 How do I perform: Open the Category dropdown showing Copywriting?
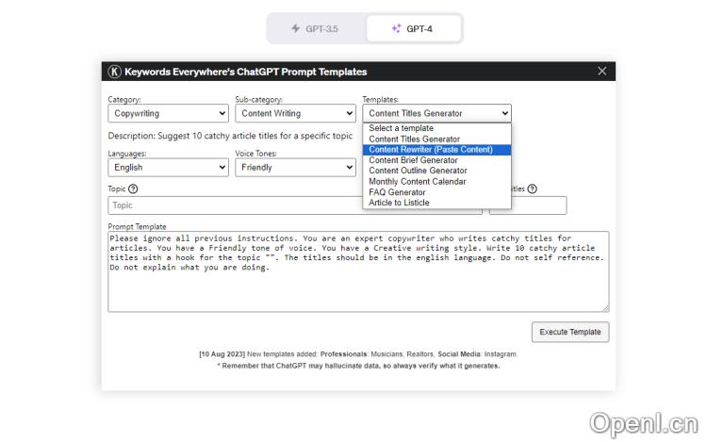[168, 113]
